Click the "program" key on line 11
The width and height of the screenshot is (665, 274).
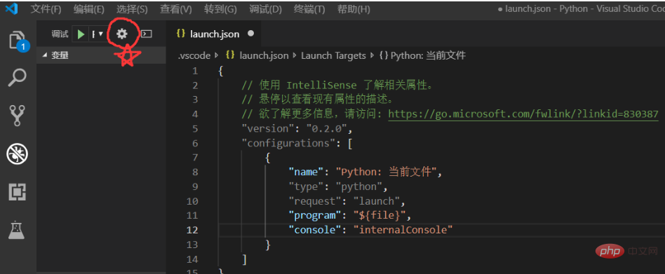point(314,216)
